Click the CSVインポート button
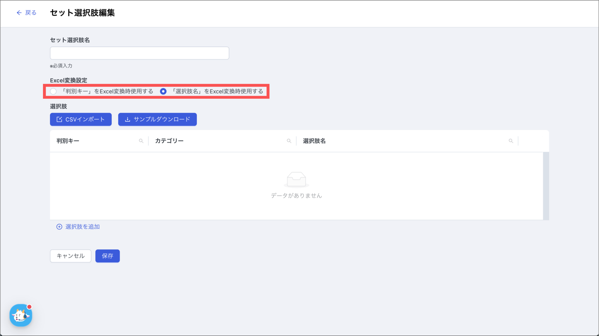Viewport: 599px width, 336px height. [x=81, y=119]
